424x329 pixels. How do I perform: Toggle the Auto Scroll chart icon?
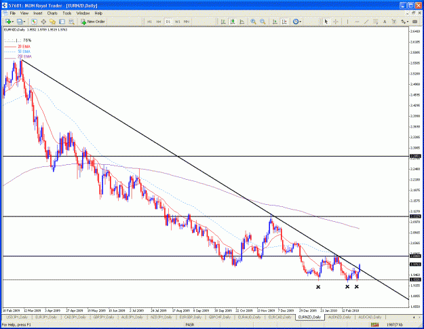275,22
